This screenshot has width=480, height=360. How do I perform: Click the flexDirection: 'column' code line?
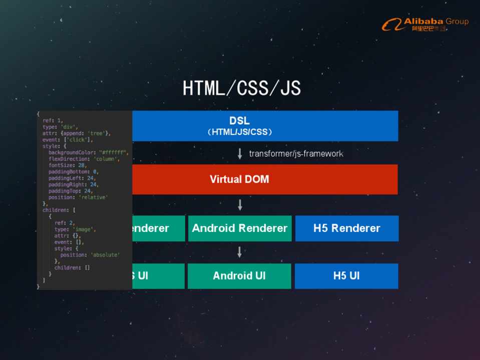pyautogui.click(x=84, y=159)
